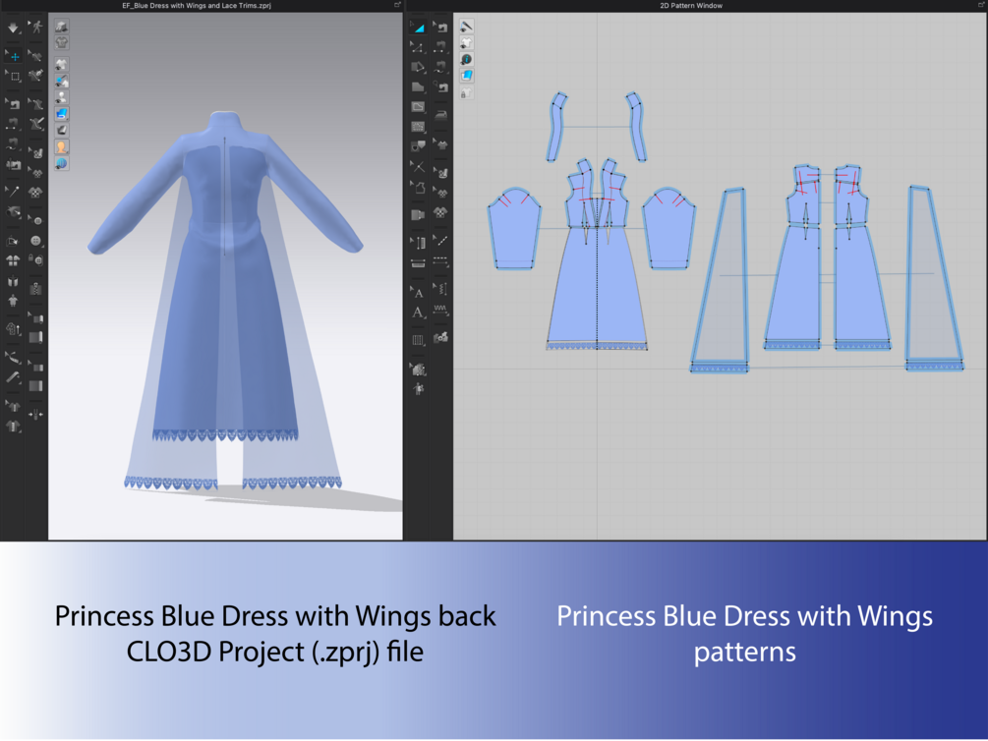Toggle the blue brush texture display icon
This screenshot has width=988, height=741.
point(61,81)
